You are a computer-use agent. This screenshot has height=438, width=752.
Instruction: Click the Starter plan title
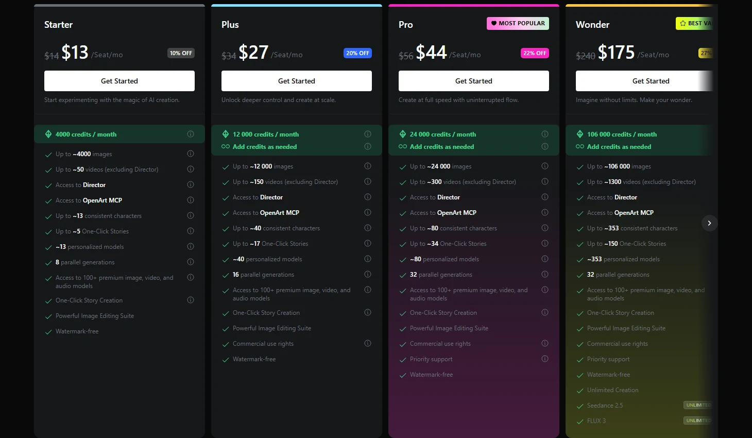point(58,25)
